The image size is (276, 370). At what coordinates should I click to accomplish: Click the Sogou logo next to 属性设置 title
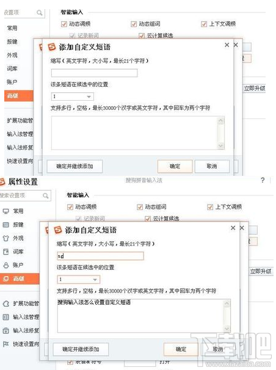point(2,182)
